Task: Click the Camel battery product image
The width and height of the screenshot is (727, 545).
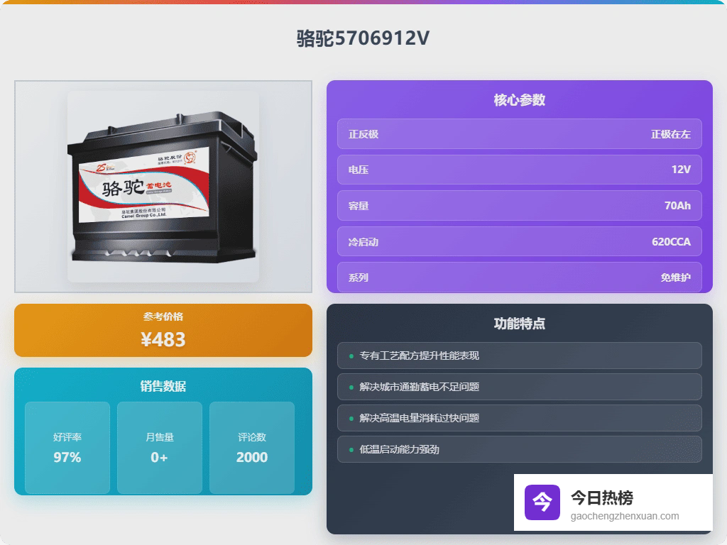Action: click(163, 187)
